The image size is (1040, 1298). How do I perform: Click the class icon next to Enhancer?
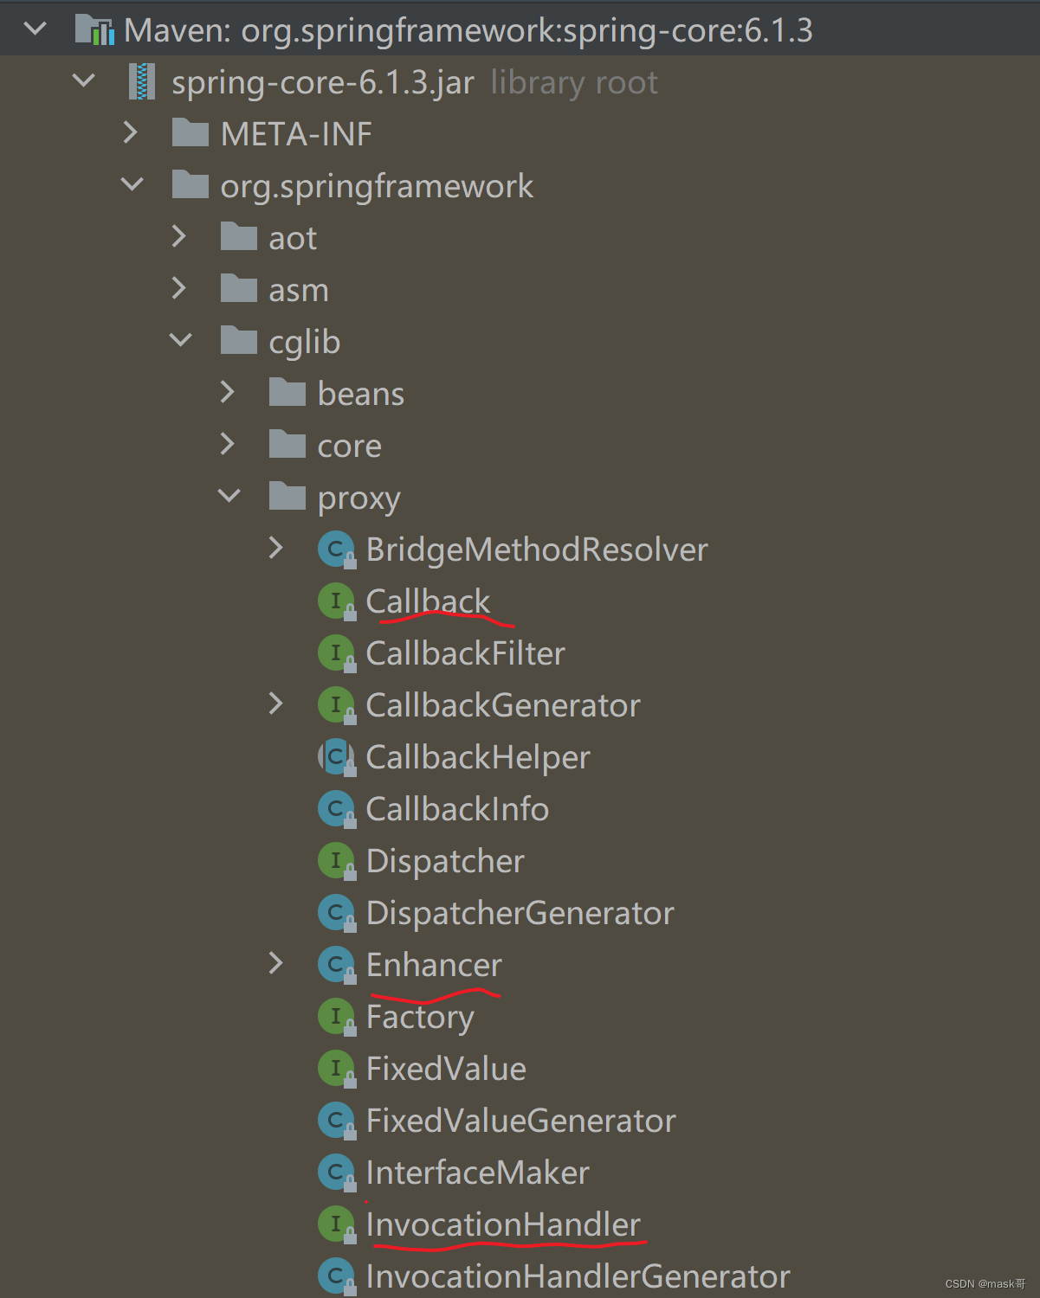(x=336, y=964)
